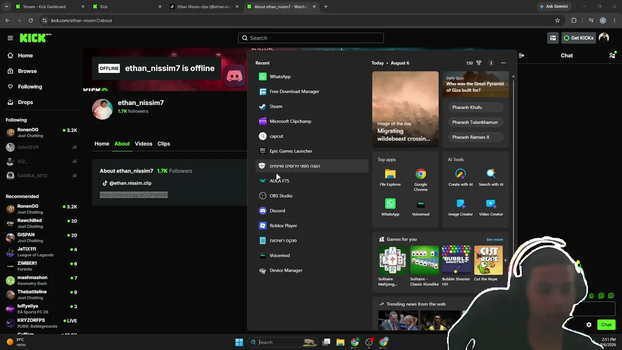Launch Free Download Manager from Recent

312,91
